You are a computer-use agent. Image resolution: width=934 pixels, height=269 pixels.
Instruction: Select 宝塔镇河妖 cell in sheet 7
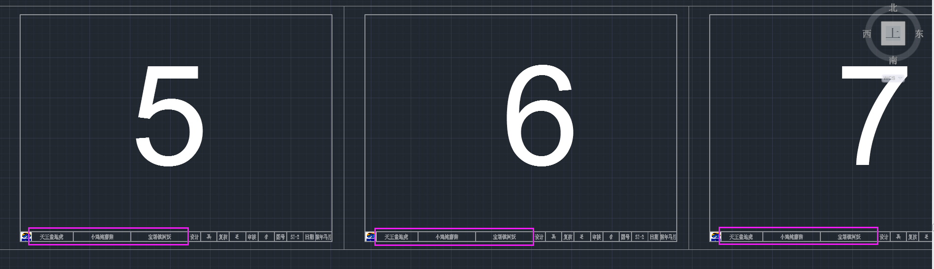[849, 237]
